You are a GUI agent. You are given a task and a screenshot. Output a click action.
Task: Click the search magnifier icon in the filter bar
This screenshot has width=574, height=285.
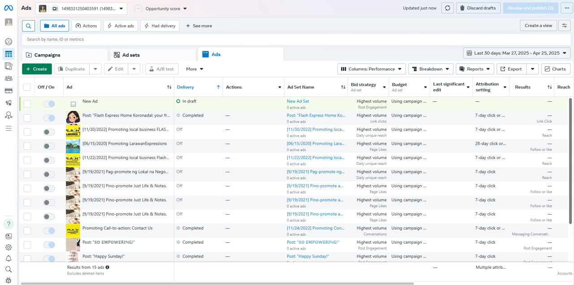(28, 26)
